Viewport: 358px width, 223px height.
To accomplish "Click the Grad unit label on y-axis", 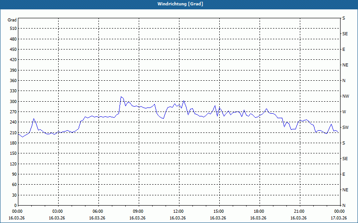I will (12, 20).
